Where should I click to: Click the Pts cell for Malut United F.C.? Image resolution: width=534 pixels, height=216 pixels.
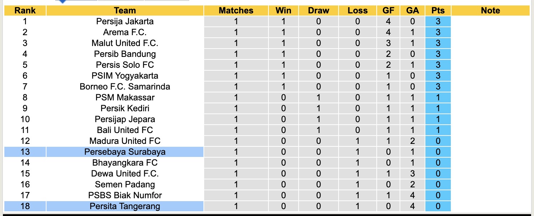coord(438,43)
